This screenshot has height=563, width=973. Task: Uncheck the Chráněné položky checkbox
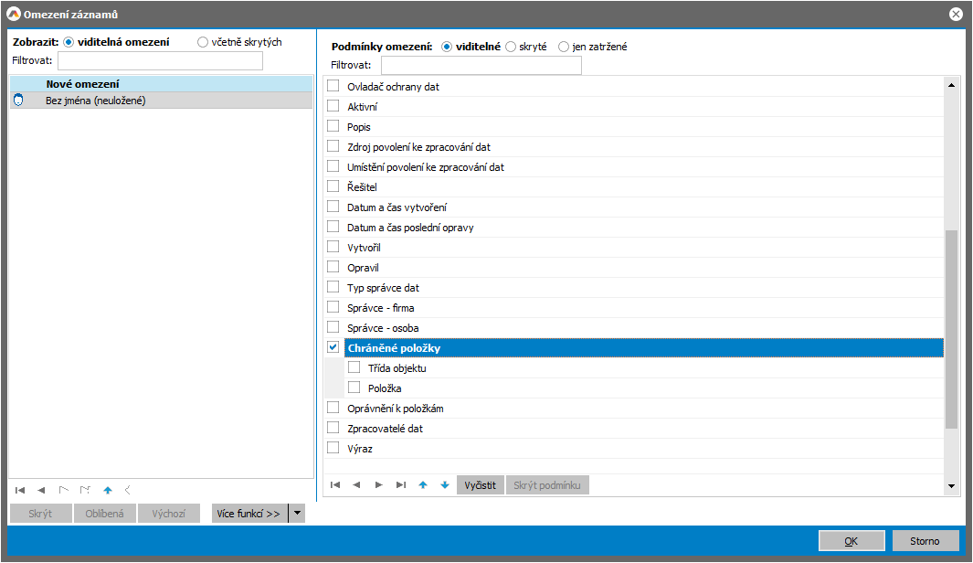[x=333, y=347]
